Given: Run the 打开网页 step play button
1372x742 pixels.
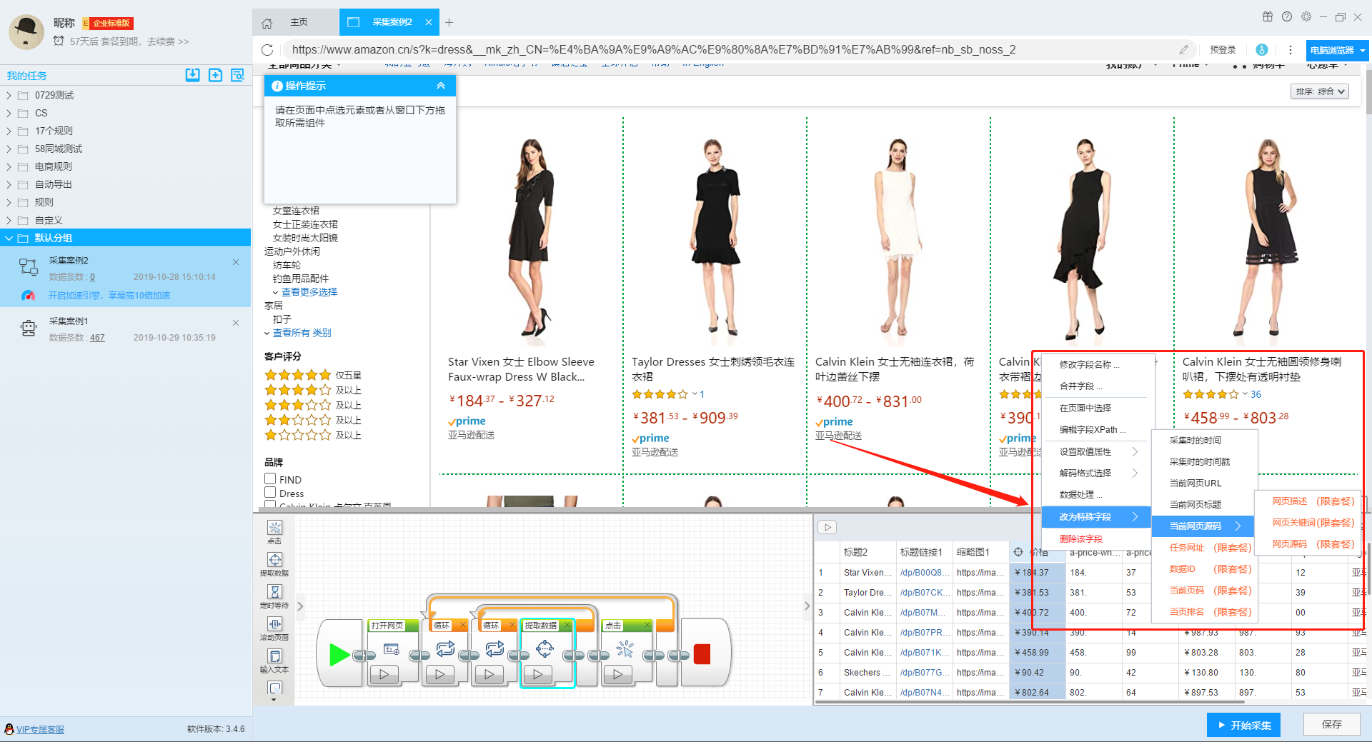Looking at the screenshot, I should (x=384, y=674).
